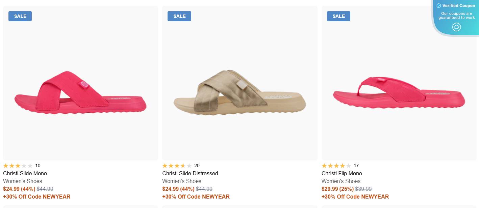
Task: Click the first star on Christi Flip Mono rating
Action: coord(323,166)
